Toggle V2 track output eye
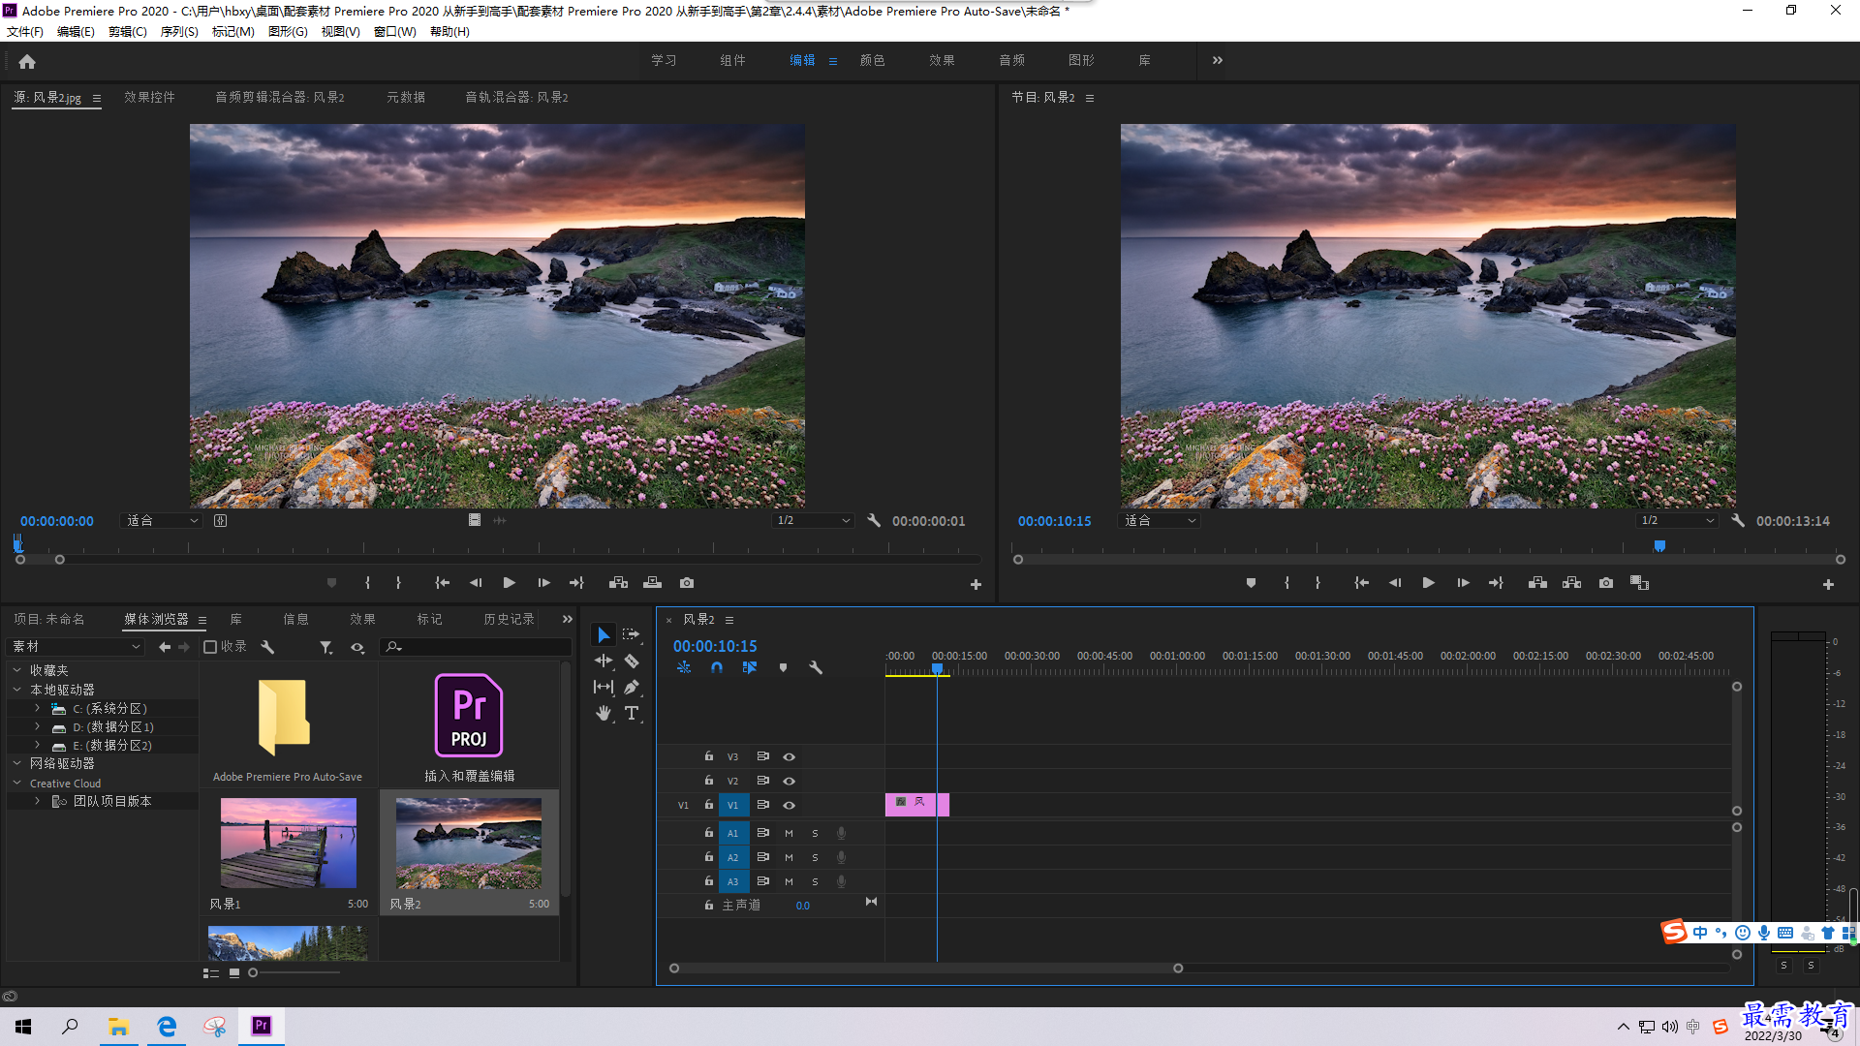 pyautogui.click(x=790, y=781)
